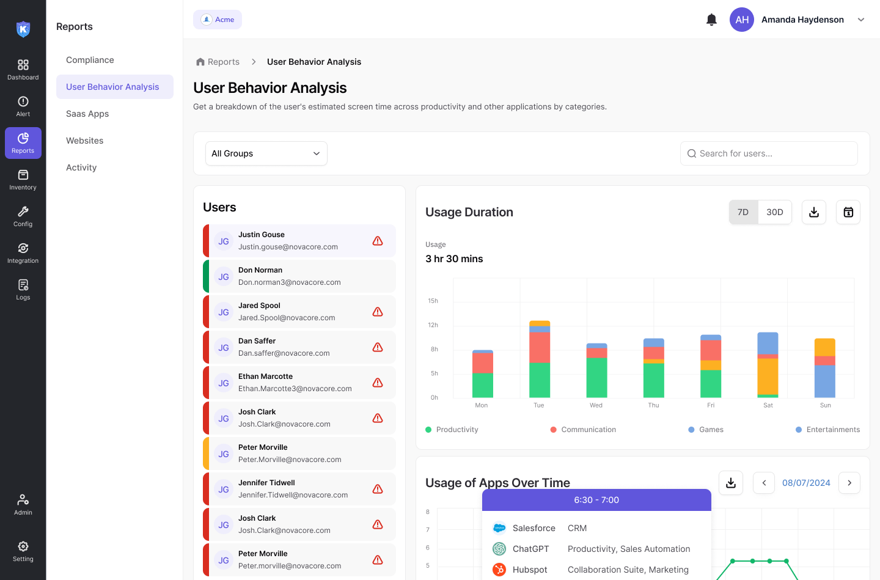Switch usage range to 30D
Viewport: 880px width, 580px height.
pos(774,212)
